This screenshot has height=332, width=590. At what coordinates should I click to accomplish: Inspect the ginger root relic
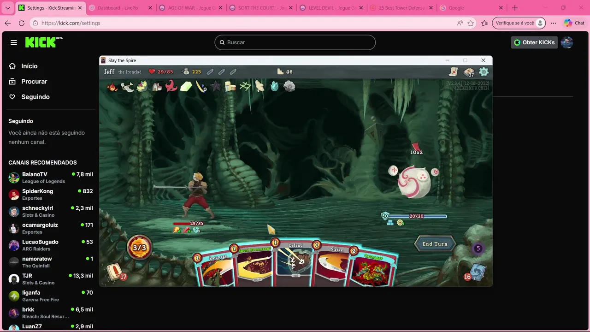coord(260,86)
